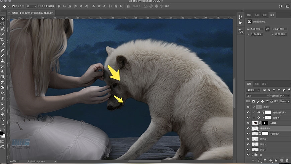Screen dimensions: 291x164
Task: Click the search magnifier in options bar
Action: point(280,6)
